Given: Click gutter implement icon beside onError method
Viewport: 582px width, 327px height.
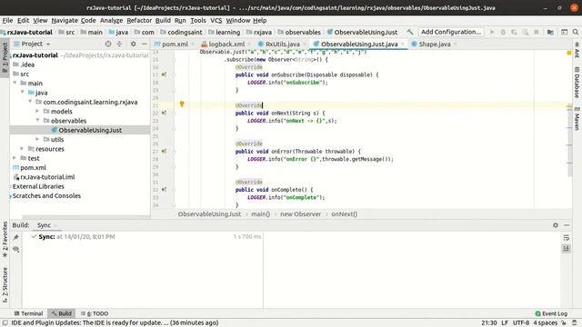Looking at the screenshot, I should click(x=164, y=152).
